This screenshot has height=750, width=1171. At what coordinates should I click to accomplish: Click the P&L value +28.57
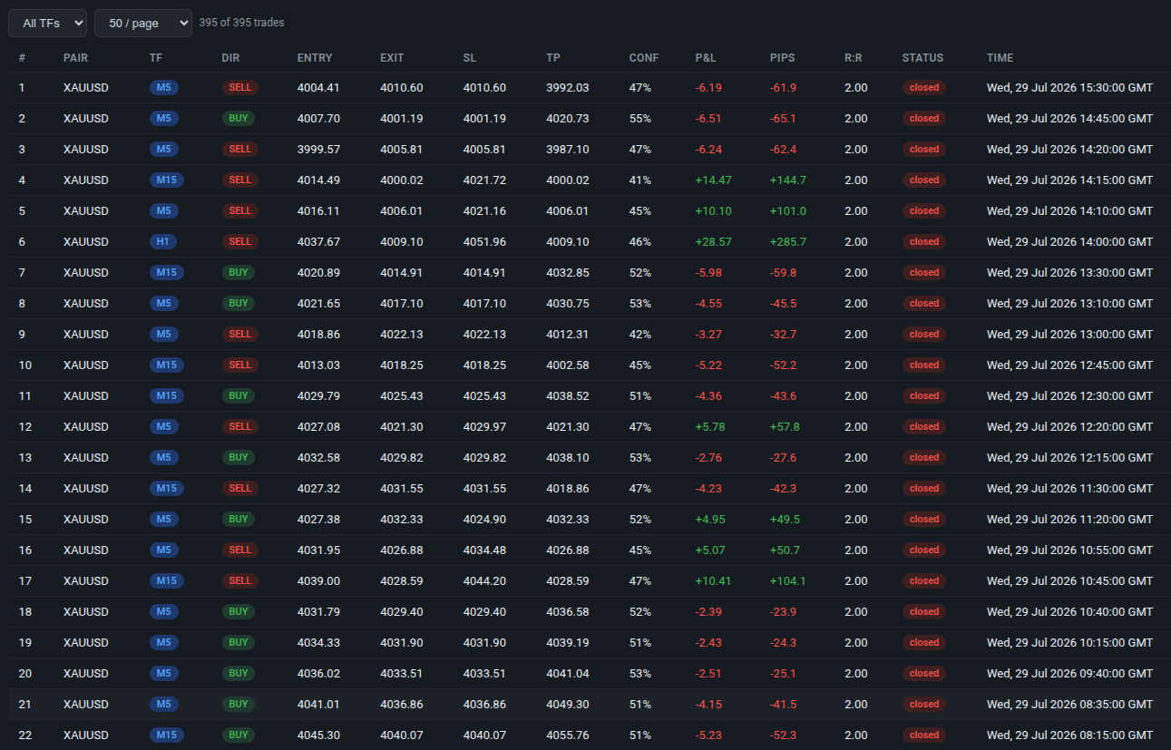coord(714,242)
